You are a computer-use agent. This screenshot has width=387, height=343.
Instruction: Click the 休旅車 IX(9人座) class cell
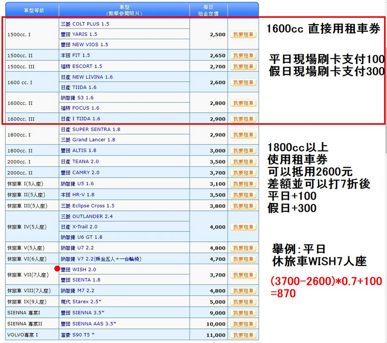32,302
